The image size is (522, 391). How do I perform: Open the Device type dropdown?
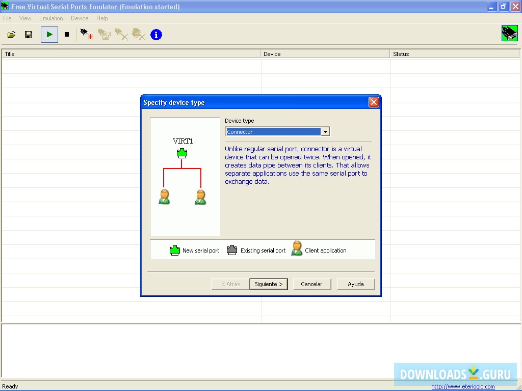325,131
